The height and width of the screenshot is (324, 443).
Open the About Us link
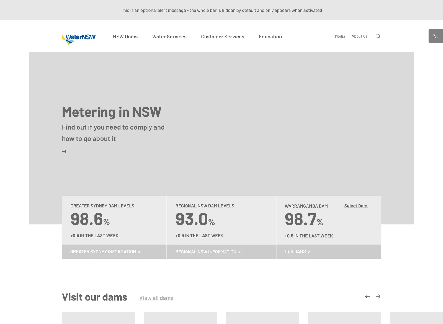tap(360, 36)
